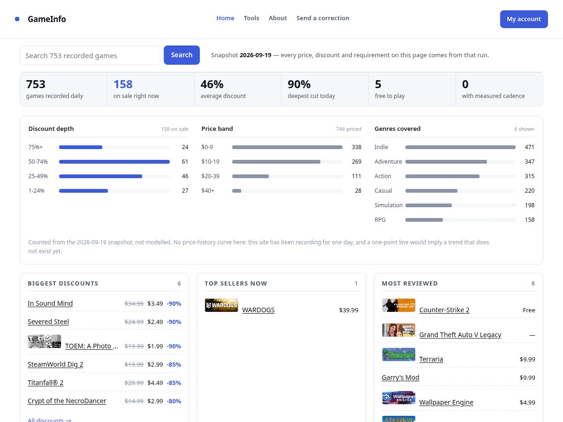Click the Grand Theft Auto V thumbnail
The height and width of the screenshot is (422, 563).
pyautogui.click(x=399, y=330)
